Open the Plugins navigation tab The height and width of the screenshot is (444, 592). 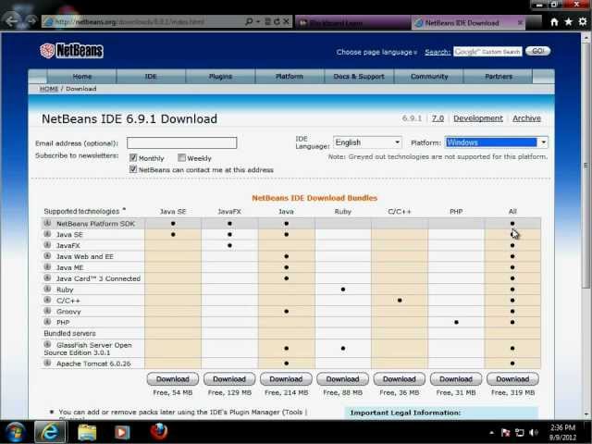220,76
